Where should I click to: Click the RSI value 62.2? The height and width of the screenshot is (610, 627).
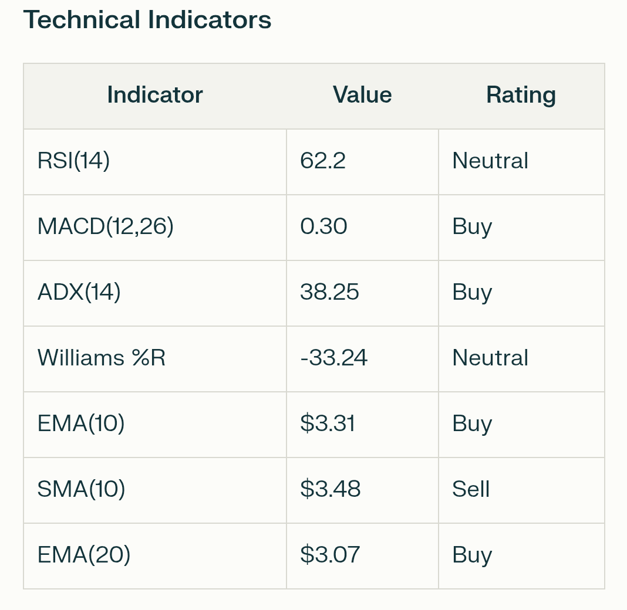(x=323, y=161)
